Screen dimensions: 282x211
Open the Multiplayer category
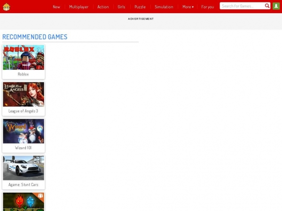point(79,7)
